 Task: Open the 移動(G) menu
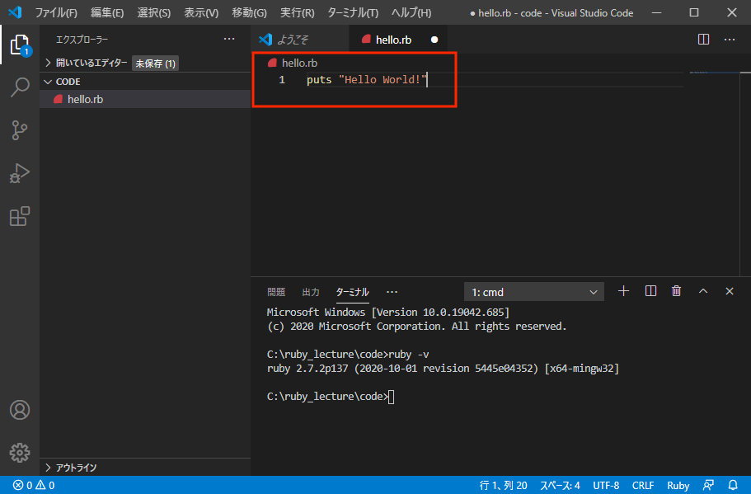pos(249,13)
